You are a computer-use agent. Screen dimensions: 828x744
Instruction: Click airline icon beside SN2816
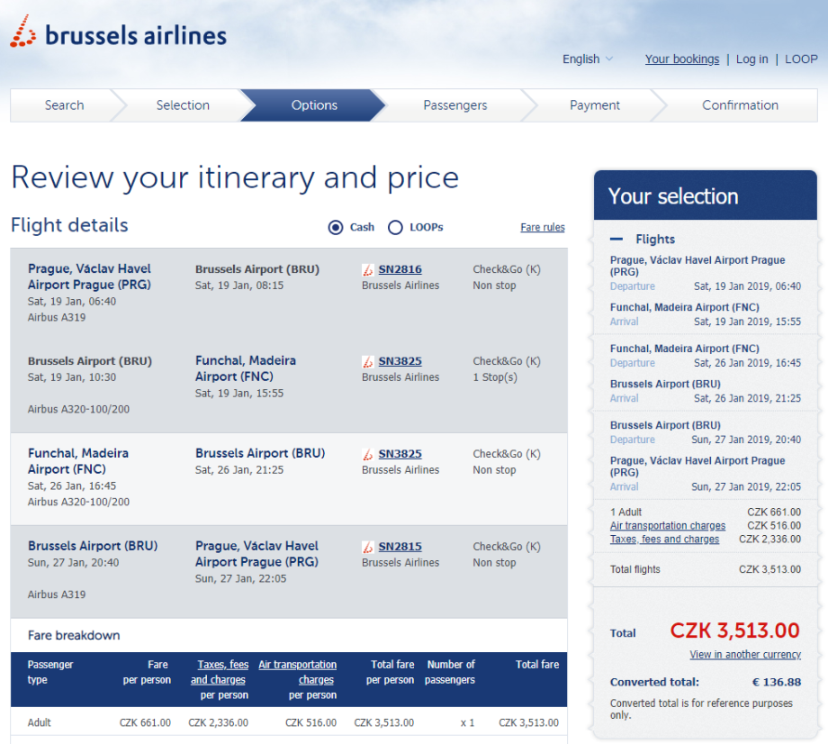[x=368, y=269]
